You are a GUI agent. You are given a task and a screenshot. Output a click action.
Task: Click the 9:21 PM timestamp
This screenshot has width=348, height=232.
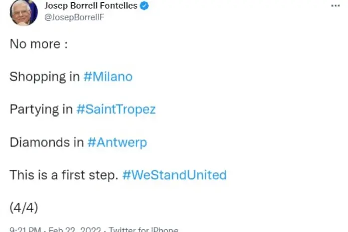coord(24,230)
